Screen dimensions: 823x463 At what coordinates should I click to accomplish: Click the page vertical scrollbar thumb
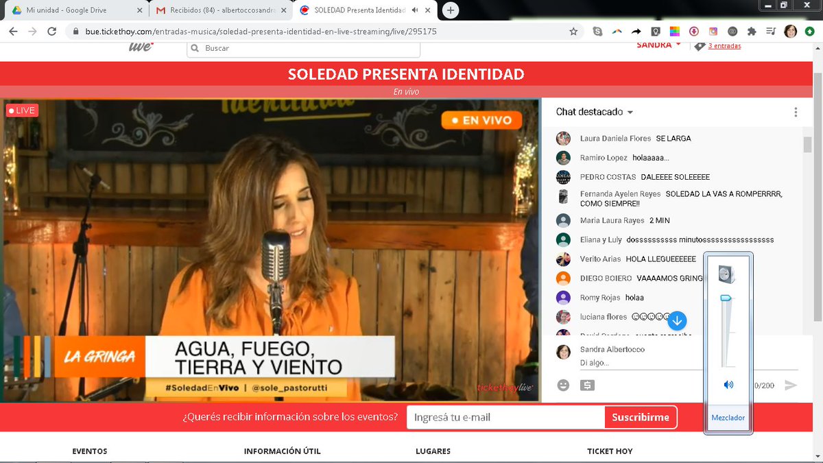coord(818,195)
